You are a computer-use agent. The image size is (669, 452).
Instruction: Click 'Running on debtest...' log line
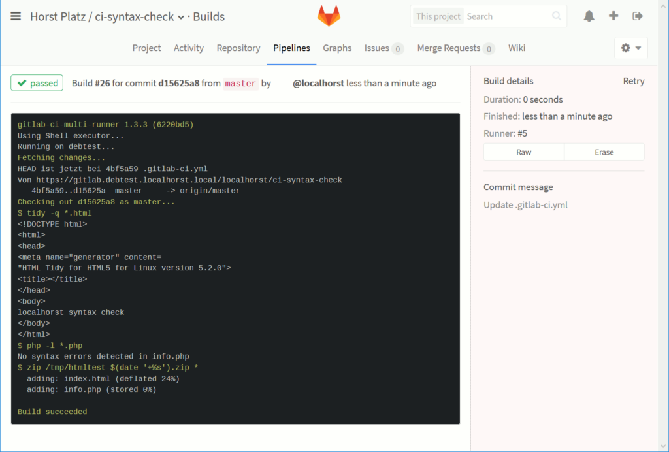coord(66,147)
